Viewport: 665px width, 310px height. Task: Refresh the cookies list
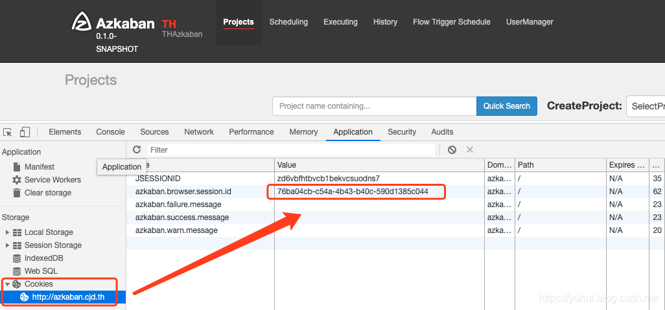(x=137, y=149)
